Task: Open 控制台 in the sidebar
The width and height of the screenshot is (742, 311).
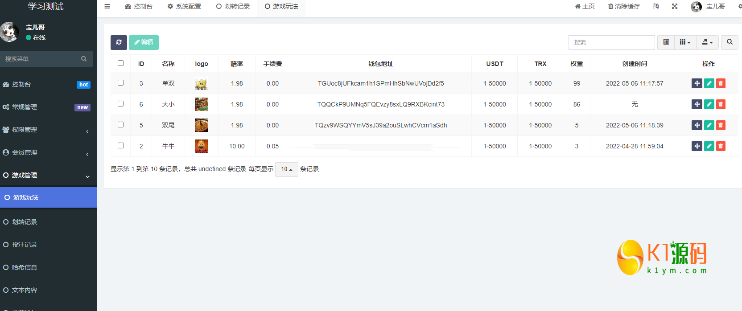Action: click(x=48, y=84)
